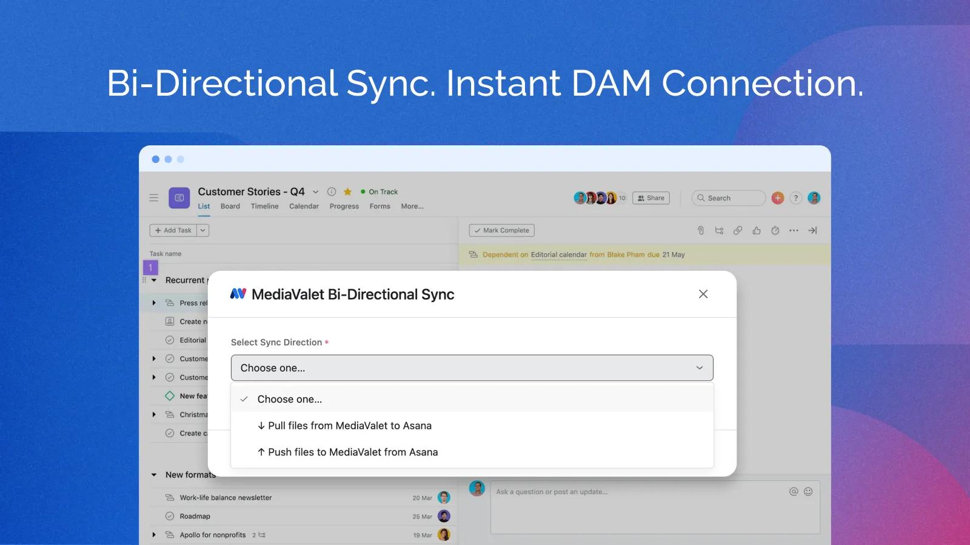Switch to the Timeline tab
970x545 pixels.
click(265, 206)
